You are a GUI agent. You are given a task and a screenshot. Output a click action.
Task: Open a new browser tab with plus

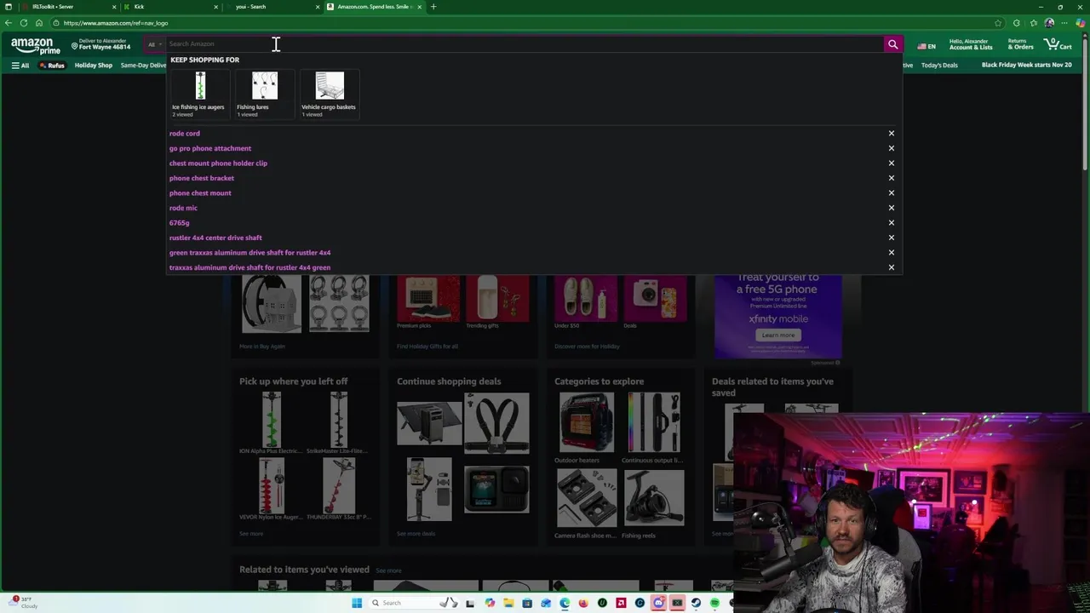tap(433, 7)
